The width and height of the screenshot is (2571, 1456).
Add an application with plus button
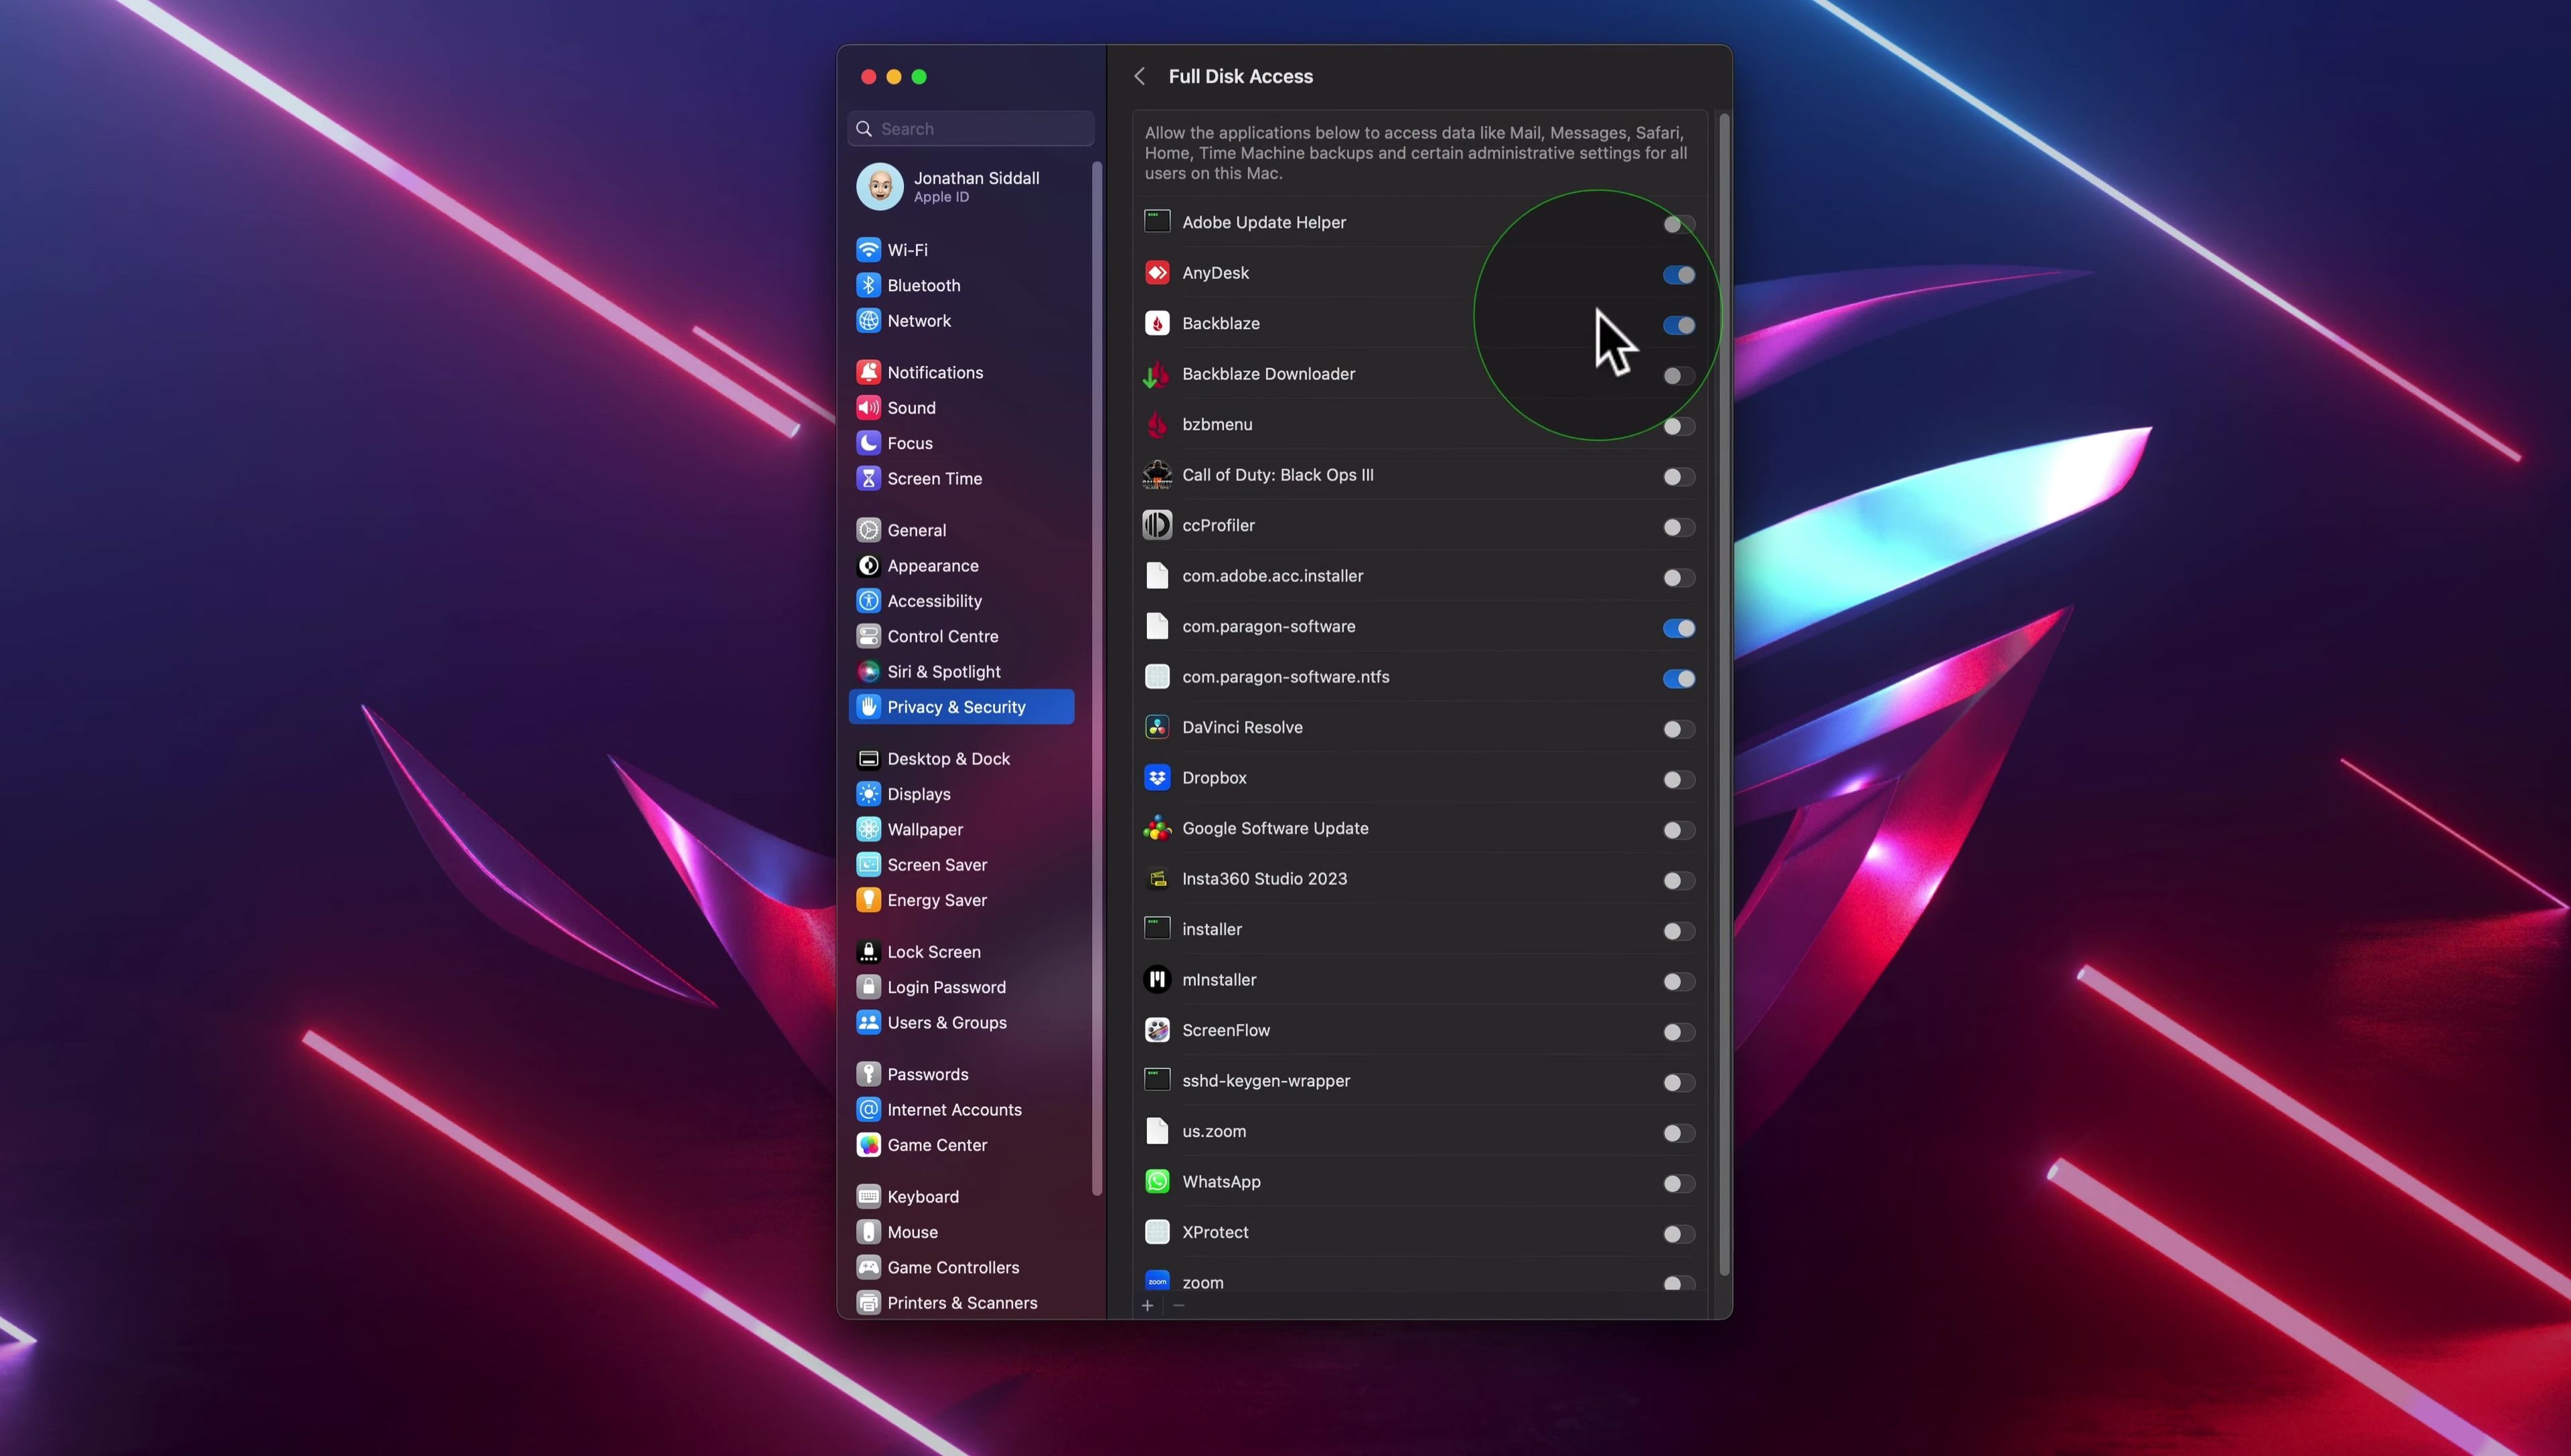(1148, 1305)
